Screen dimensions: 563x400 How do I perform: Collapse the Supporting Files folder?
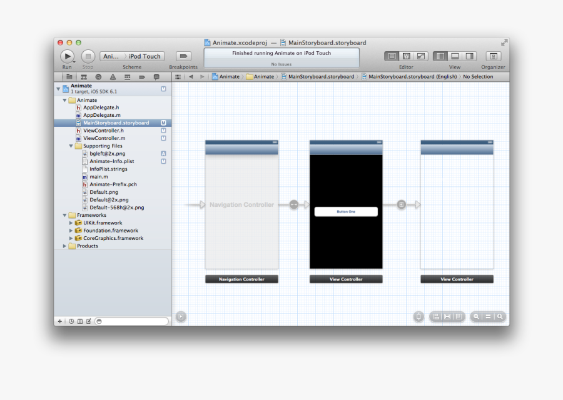pyautogui.click(x=71, y=146)
